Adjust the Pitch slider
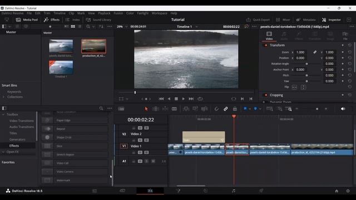This screenshot has height=200, width=356. [306, 76]
